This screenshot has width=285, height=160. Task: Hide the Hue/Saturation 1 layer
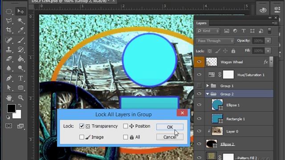point(199,74)
